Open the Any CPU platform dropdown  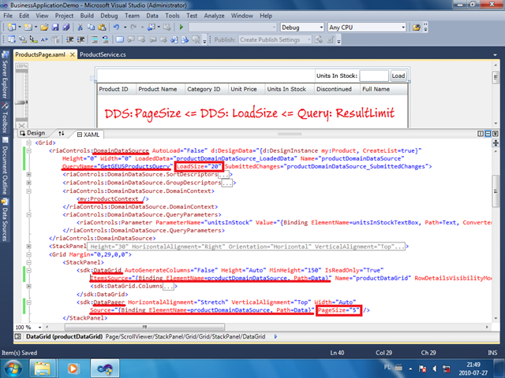367,28
